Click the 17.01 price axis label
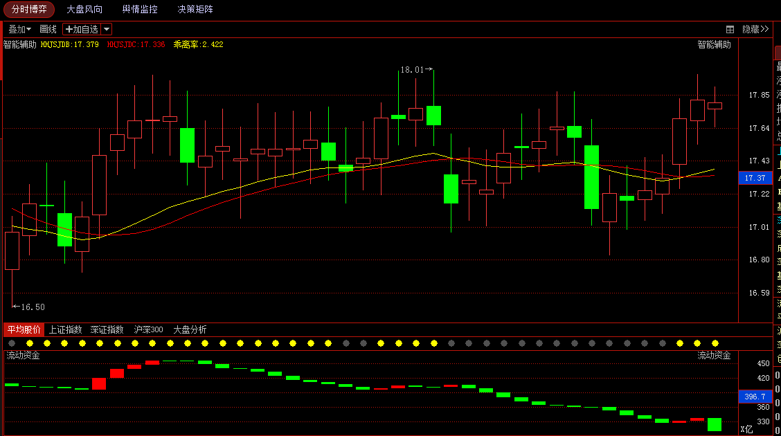Image resolution: width=781 pixels, height=436 pixels. pos(759,228)
